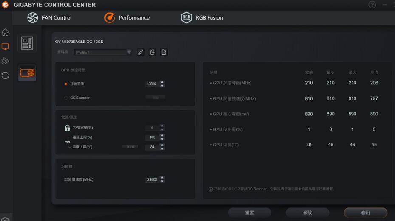Click the Performance gauge icon
The width and height of the screenshot is (395, 221).
click(110, 18)
